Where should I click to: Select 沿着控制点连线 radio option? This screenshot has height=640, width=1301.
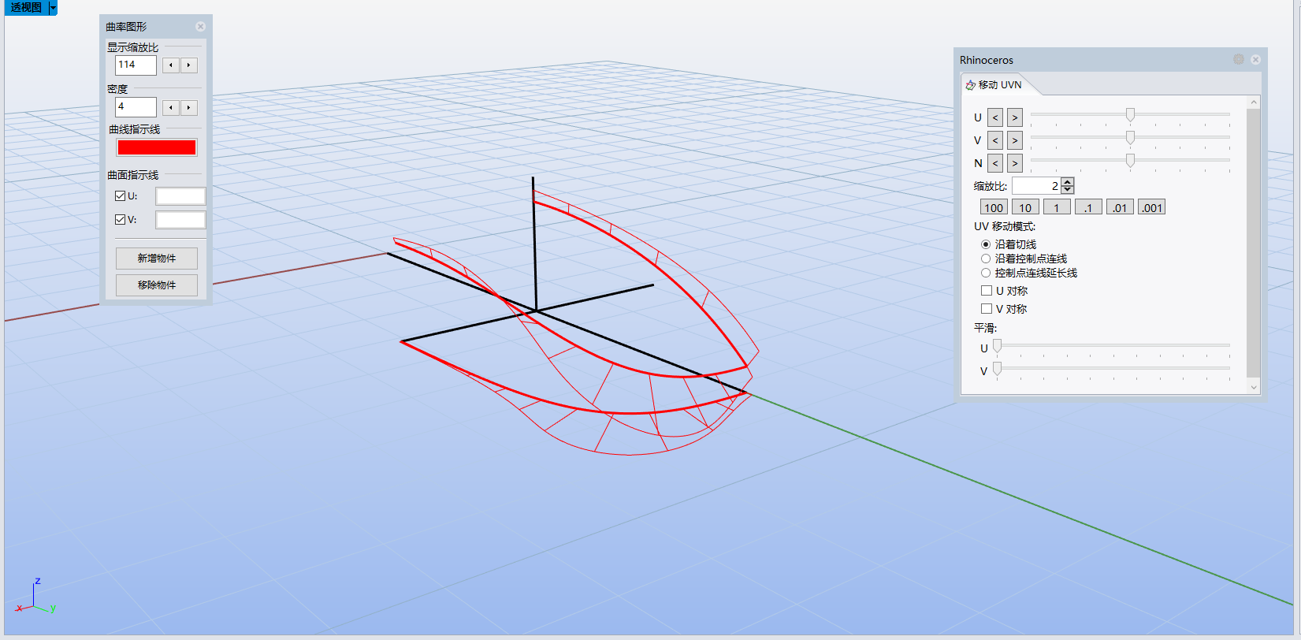[x=986, y=259]
